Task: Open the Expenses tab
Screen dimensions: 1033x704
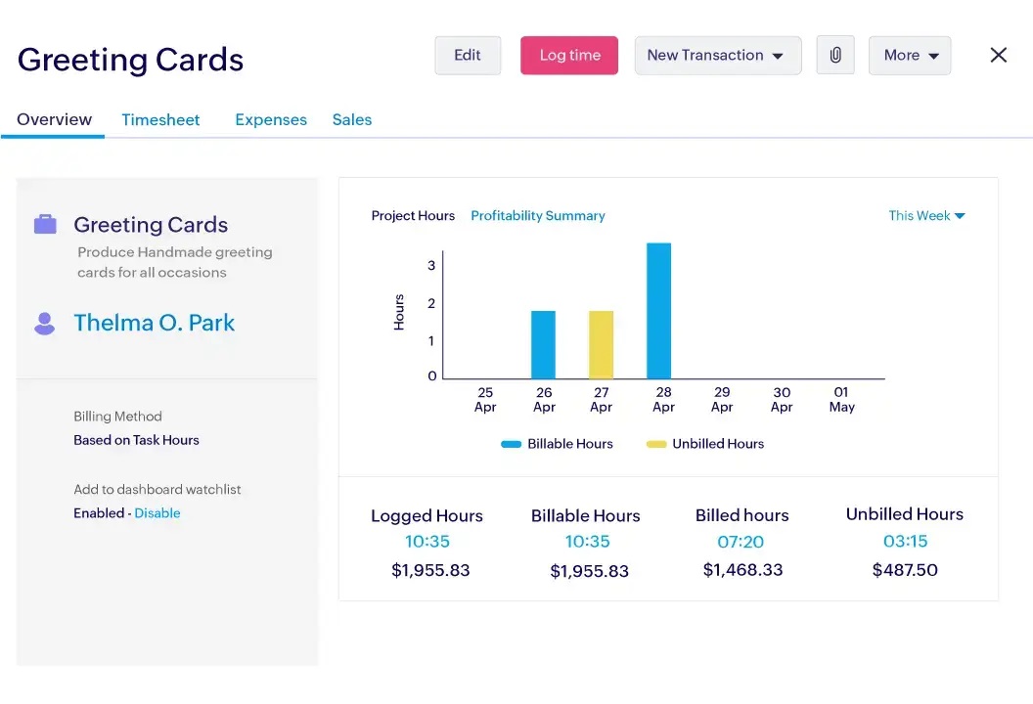Action: [271, 119]
